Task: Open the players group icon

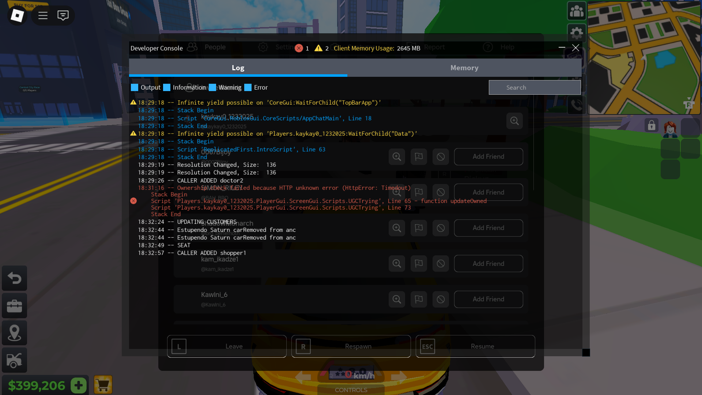Action: pos(577,11)
